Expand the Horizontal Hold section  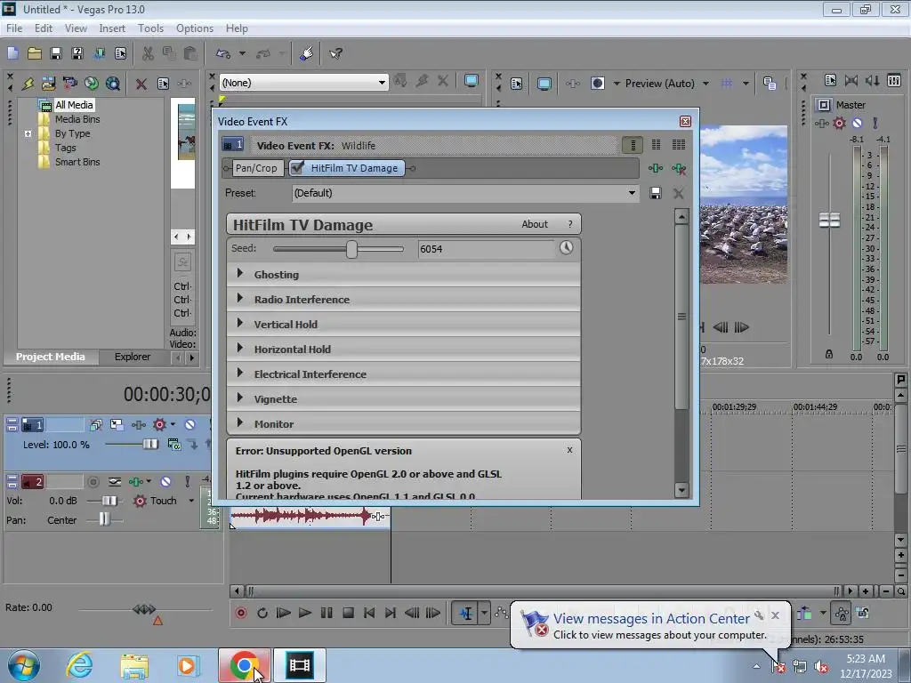pyautogui.click(x=240, y=349)
